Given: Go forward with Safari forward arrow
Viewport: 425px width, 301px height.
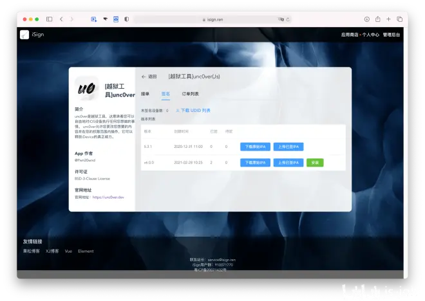Looking at the screenshot, I should [x=72, y=19].
